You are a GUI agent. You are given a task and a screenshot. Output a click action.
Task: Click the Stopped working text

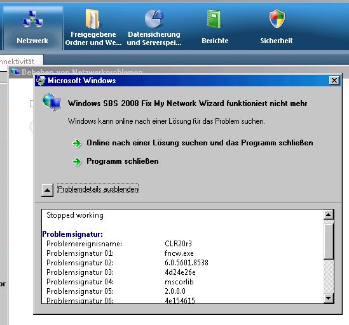(75, 215)
